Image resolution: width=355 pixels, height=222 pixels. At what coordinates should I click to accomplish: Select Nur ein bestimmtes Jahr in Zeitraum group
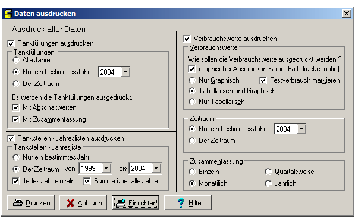coord(192,129)
